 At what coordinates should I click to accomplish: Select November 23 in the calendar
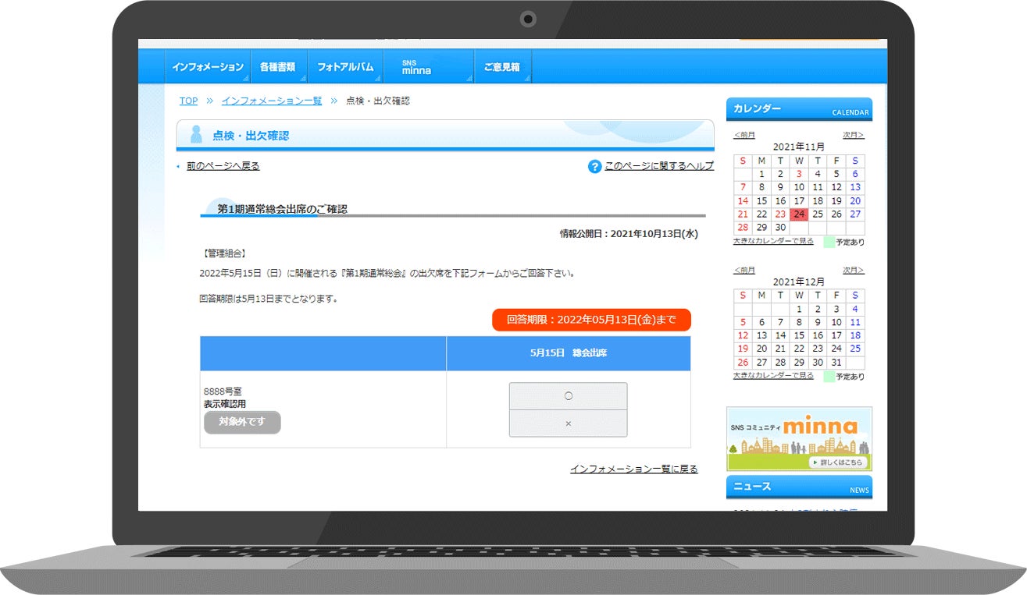780,214
